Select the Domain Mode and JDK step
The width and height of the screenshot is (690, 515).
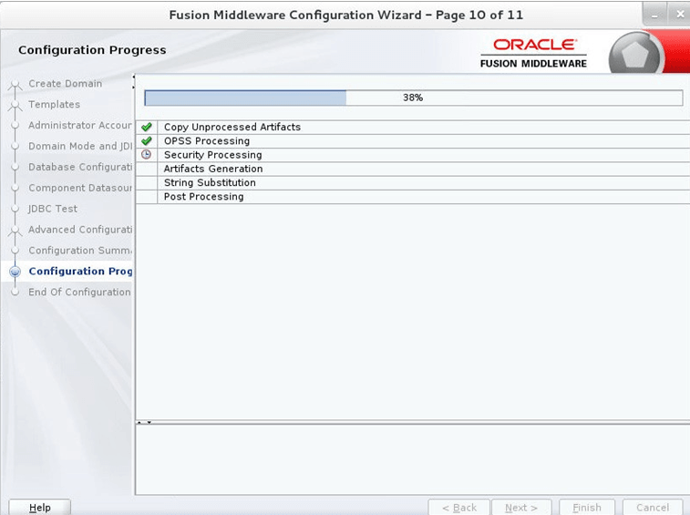pyautogui.click(x=80, y=146)
